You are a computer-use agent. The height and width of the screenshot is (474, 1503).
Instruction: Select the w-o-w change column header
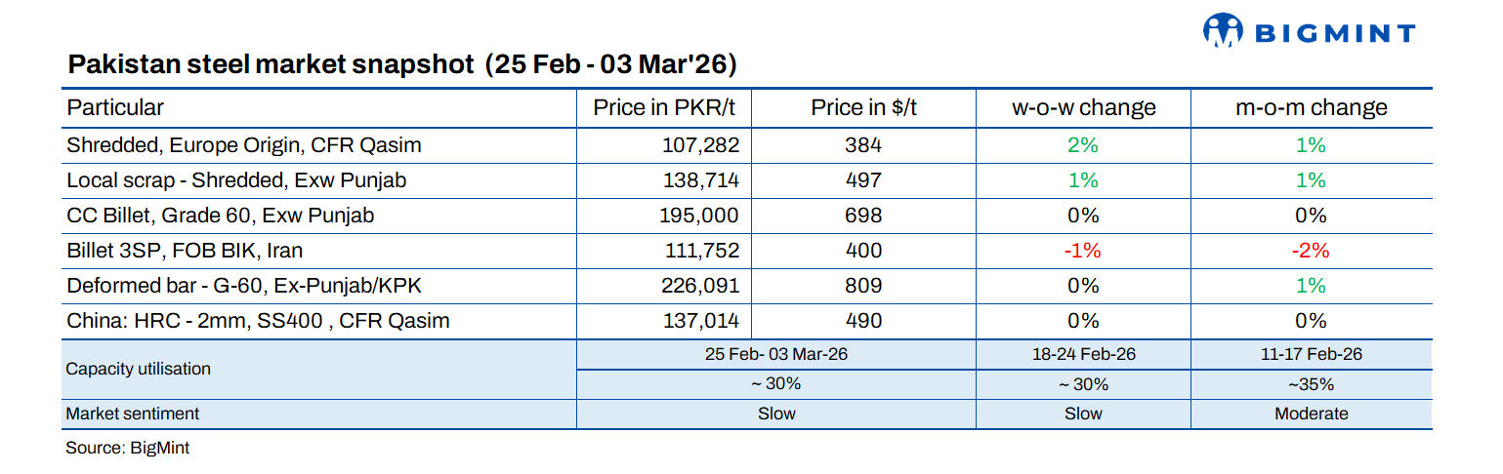coord(1083,107)
